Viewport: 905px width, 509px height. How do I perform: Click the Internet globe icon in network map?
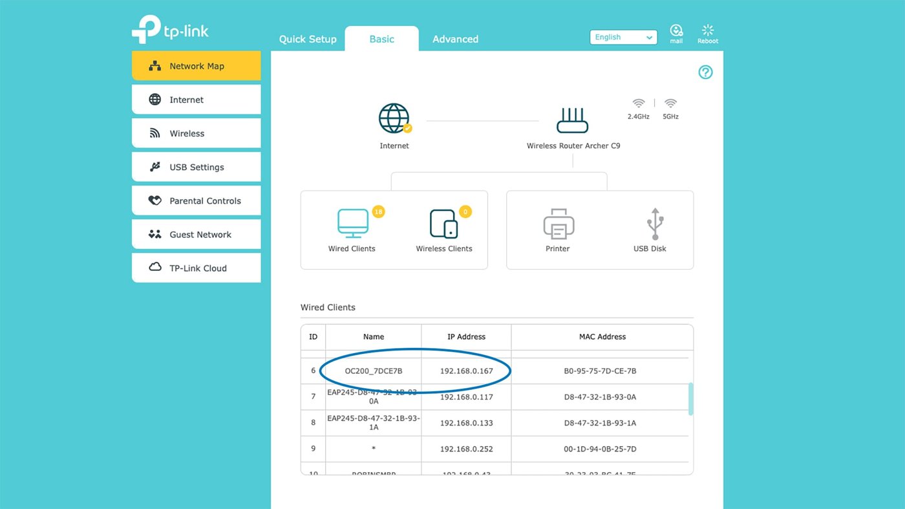[394, 120]
